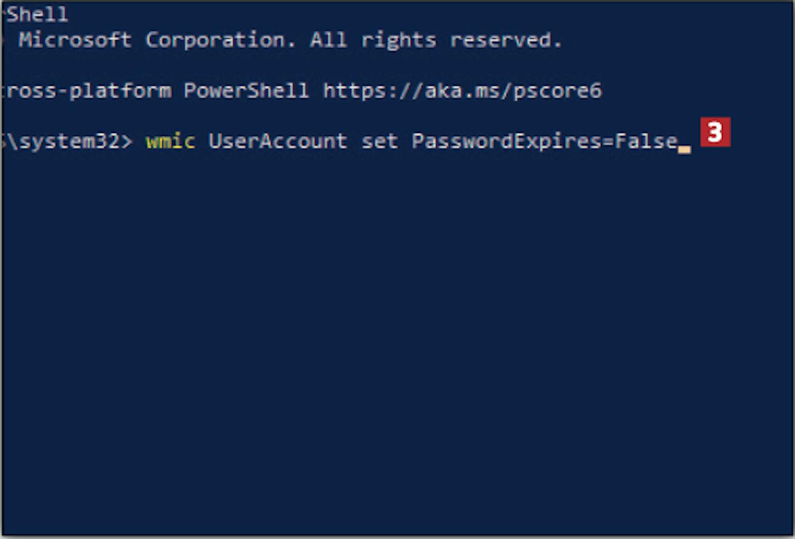Click the yellow wmic command
795x539 pixels.
(x=170, y=142)
